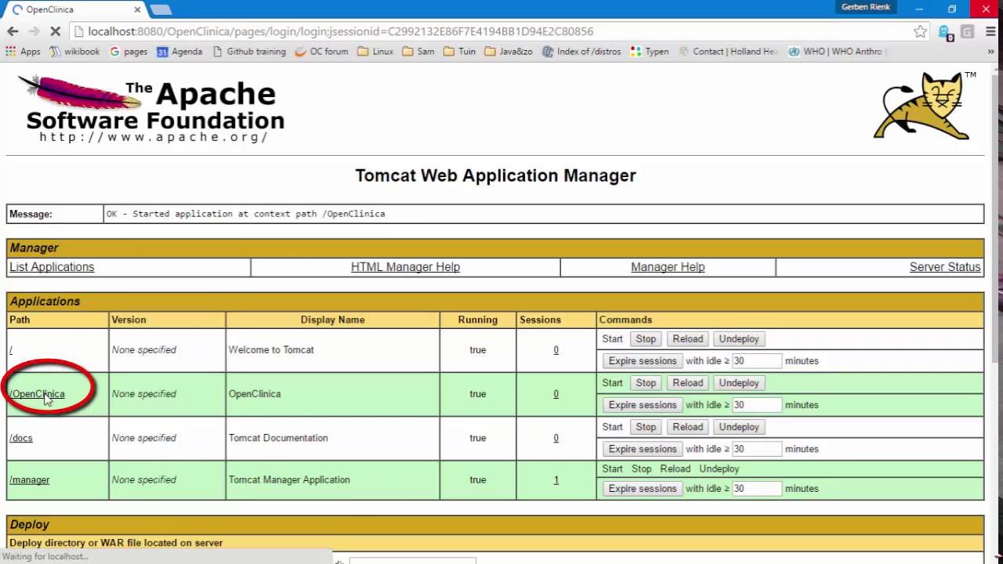The image size is (1003, 564).
Task: Open the sessions count link for Tomcat Manager Application
Action: [556, 480]
